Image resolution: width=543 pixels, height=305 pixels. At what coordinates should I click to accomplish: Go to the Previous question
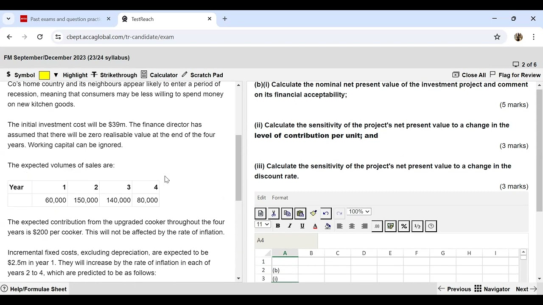click(x=454, y=289)
